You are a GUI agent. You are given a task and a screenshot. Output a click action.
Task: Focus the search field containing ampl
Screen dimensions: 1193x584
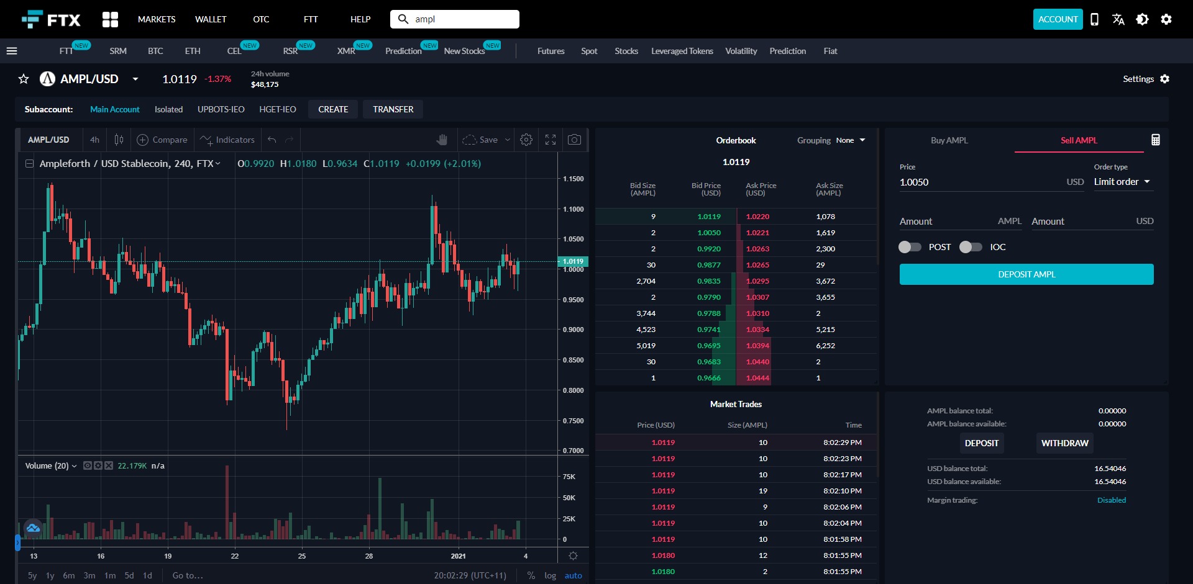(455, 19)
